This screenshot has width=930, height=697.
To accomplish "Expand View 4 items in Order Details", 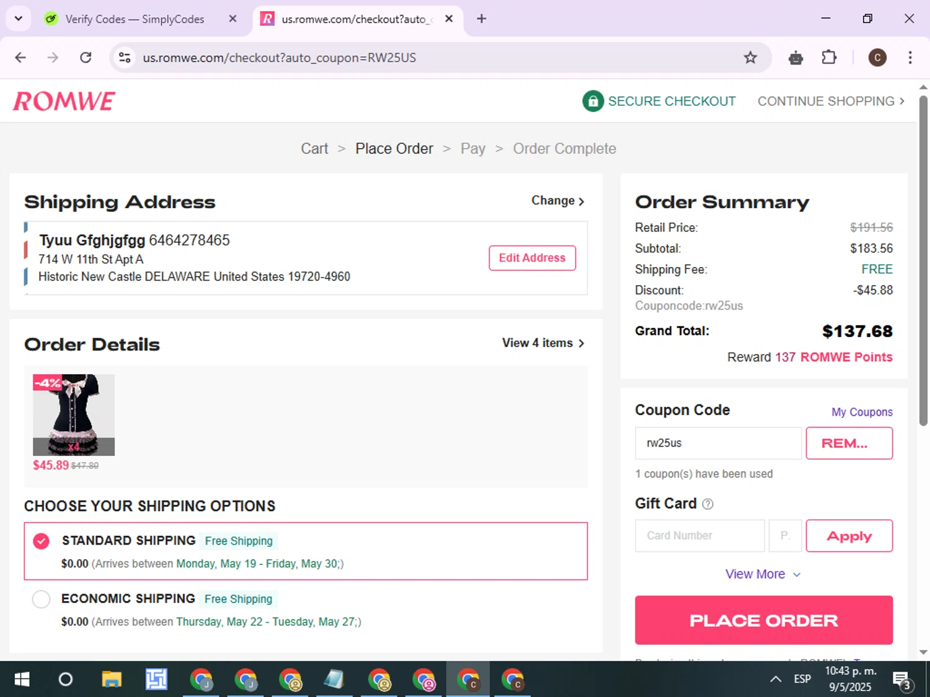I will click(543, 343).
